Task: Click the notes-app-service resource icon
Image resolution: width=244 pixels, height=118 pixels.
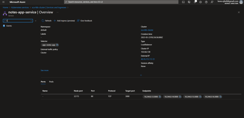Action: pyautogui.click(x=5, y=13)
